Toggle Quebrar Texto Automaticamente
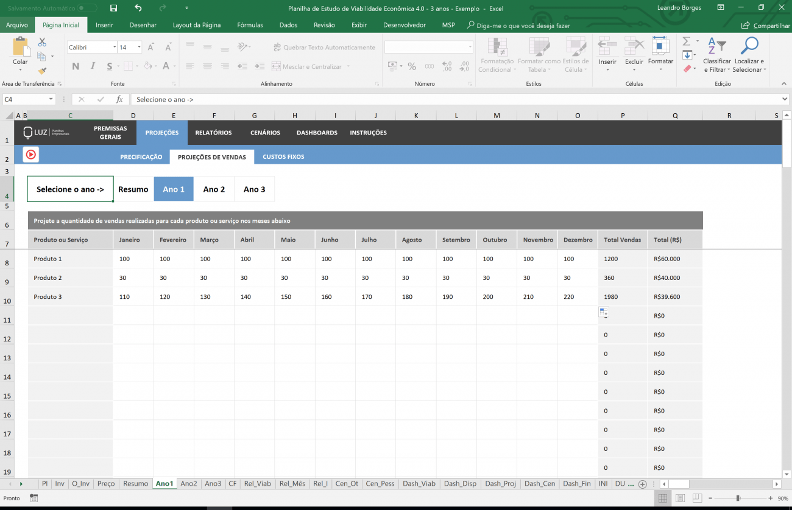 pos(325,47)
